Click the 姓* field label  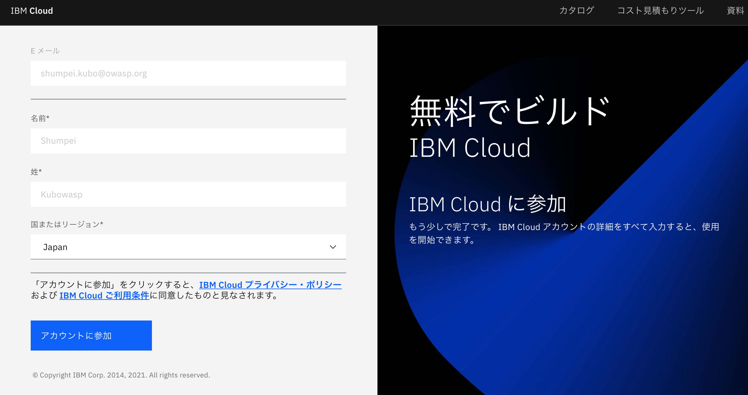(x=36, y=172)
